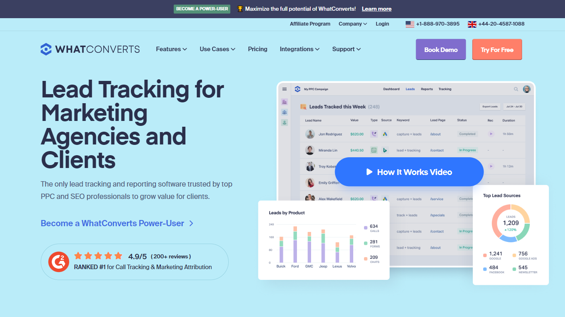This screenshot has width=565, height=317.
Task: Expand the Use Cases menu
Action: click(218, 49)
